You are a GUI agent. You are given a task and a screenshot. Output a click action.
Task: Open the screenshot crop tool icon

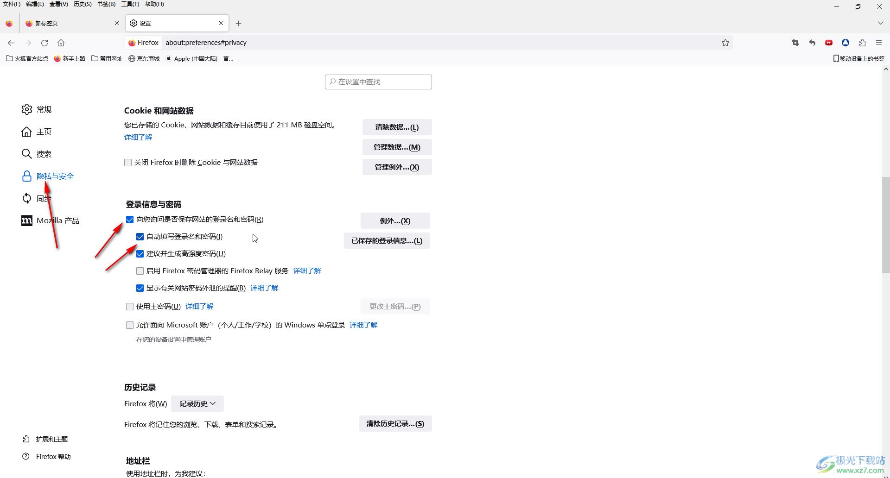[x=795, y=43]
